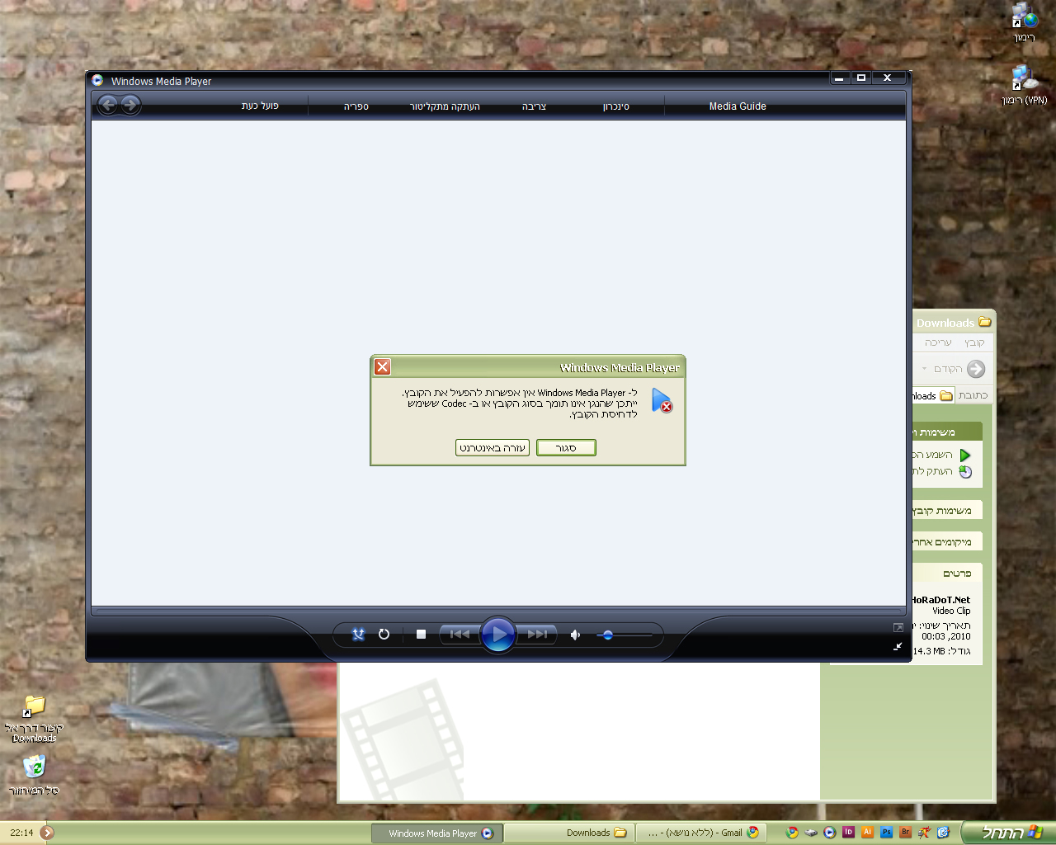The height and width of the screenshot is (845, 1056).
Task: Click the Downloads folder icon in window title
Action: click(x=984, y=322)
